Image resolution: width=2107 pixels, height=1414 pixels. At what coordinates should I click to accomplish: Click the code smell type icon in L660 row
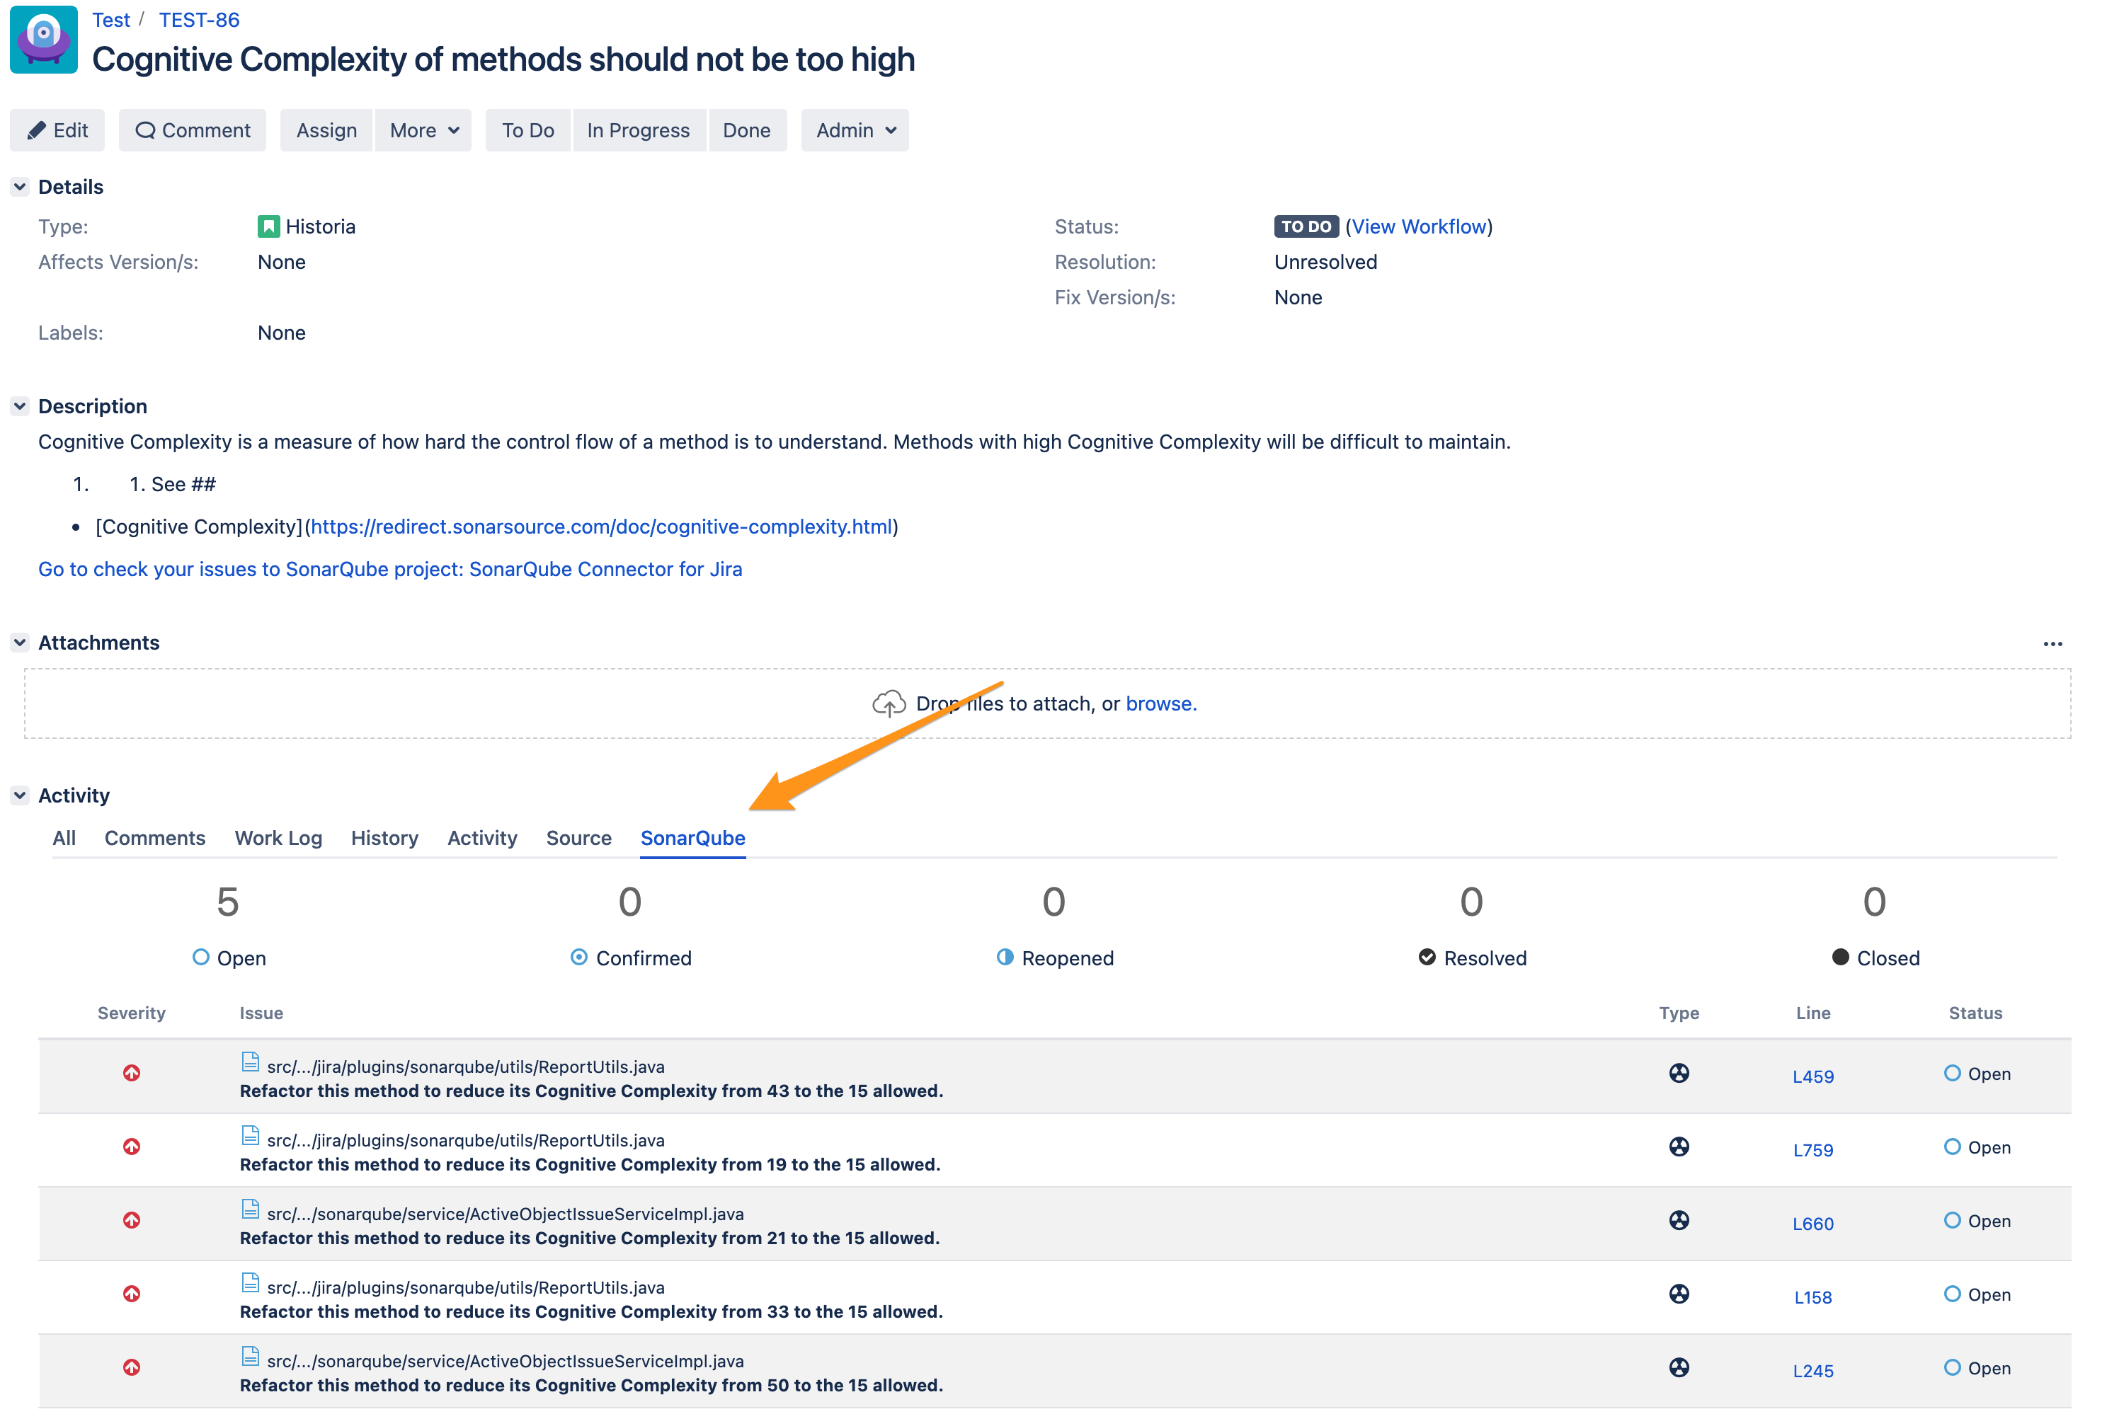(1679, 1220)
